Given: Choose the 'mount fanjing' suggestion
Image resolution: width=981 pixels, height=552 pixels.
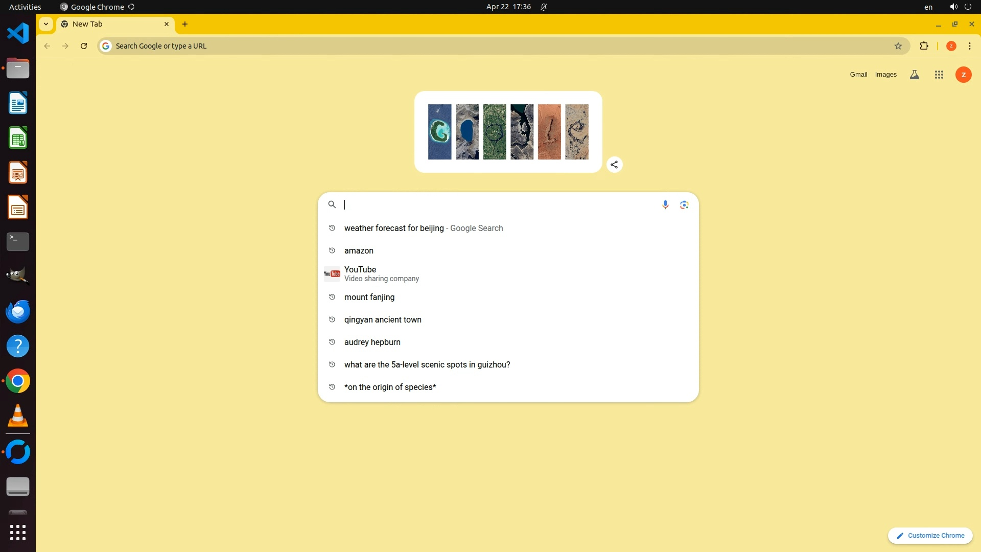Looking at the screenshot, I should tap(369, 297).
